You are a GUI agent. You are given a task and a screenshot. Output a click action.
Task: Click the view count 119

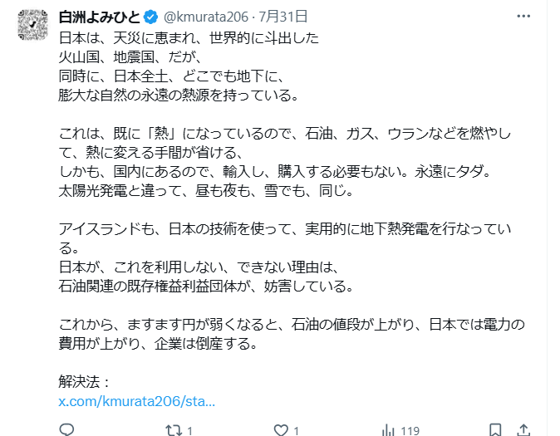(410, 431)
